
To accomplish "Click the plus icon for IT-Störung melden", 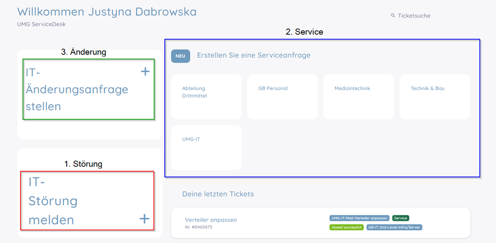I will point(144,219).
